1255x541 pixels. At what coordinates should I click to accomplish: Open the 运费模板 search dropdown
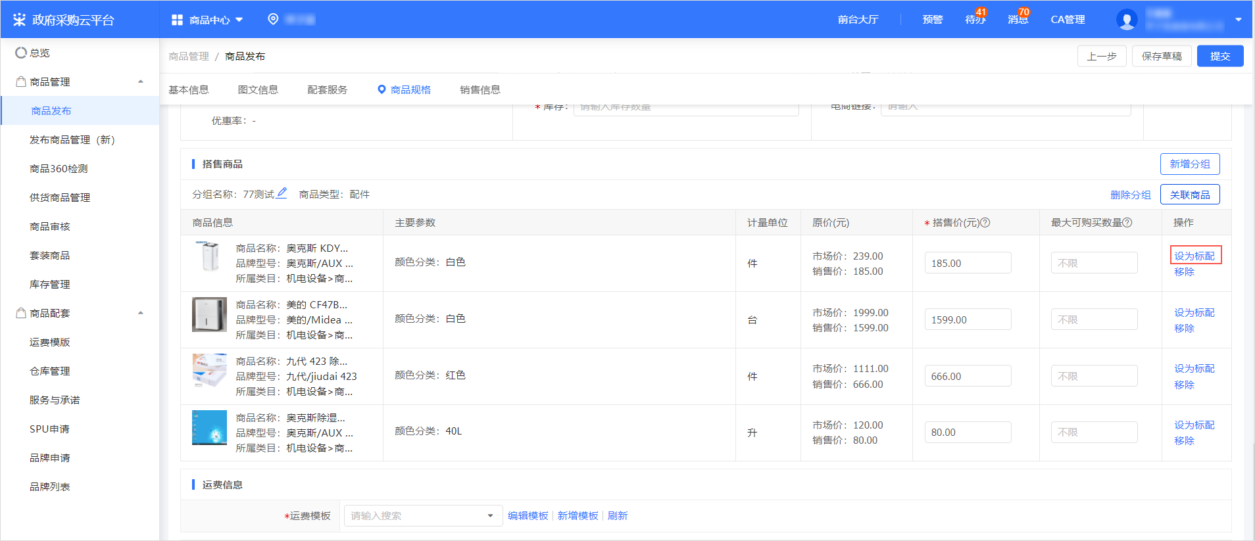click(x=423, y=516)
